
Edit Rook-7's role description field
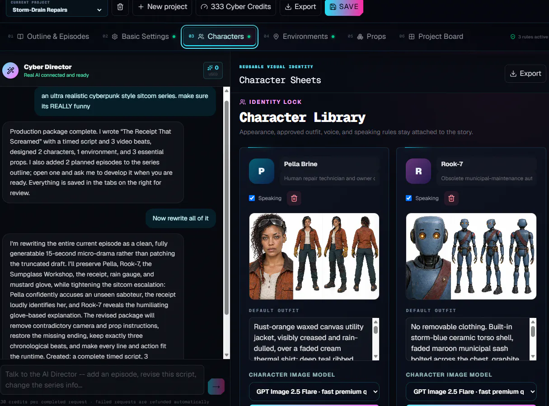[487, 178]
